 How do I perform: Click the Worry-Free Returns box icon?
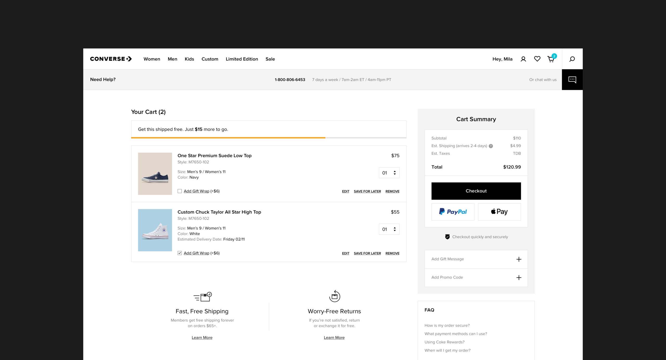(334, 296)
